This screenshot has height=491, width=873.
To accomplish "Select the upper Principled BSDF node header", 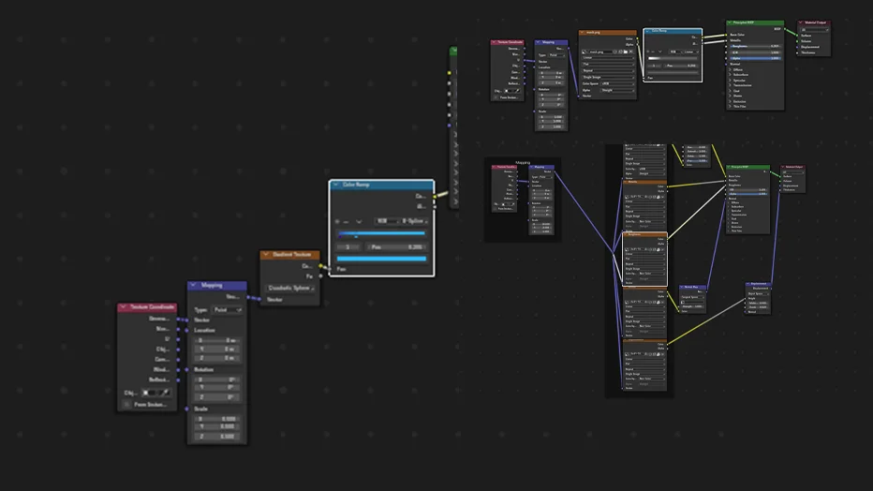I will (x=755, y=22).
